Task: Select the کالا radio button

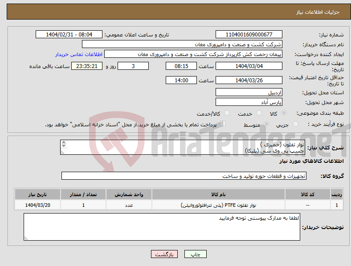Action: [284, 113]
